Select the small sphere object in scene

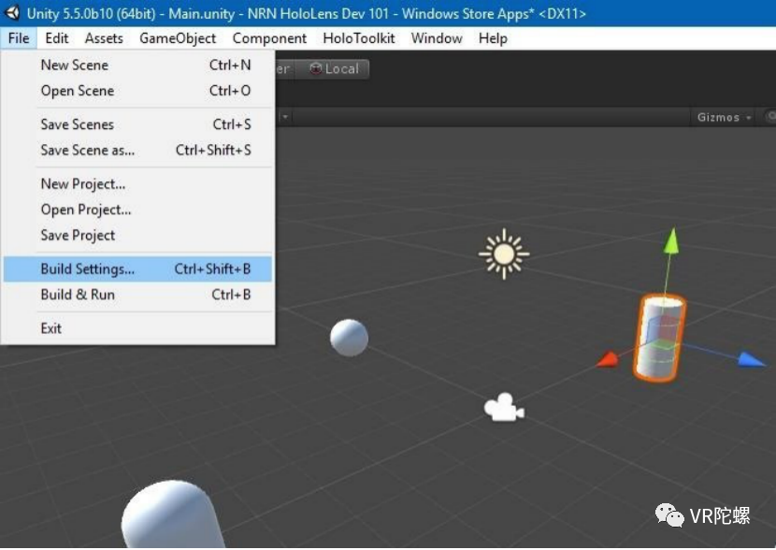point(349,338)
